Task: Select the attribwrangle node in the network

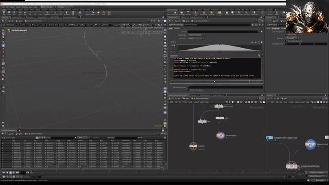Action: 221,135
